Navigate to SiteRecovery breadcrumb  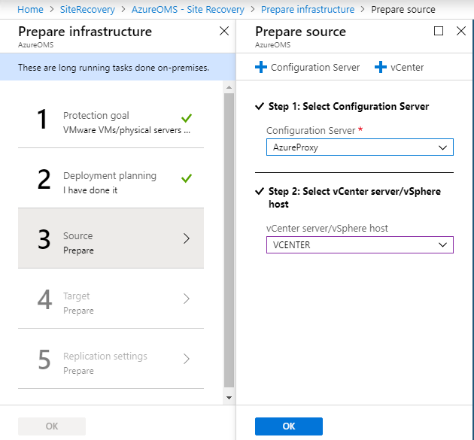(x=87, y=9)
